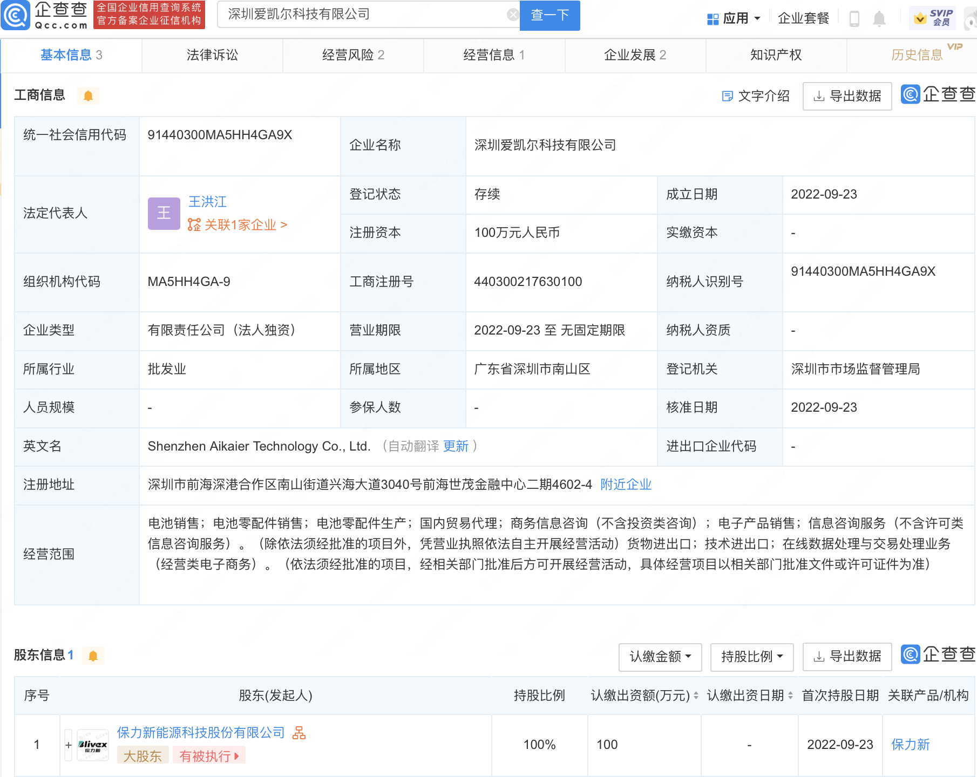Click the 更新 translation link
977x777 pixels.
(456, 446)
